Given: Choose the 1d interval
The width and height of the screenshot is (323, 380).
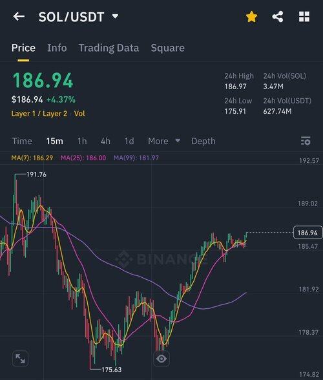Looking at the screenshot, I should 129,141.
